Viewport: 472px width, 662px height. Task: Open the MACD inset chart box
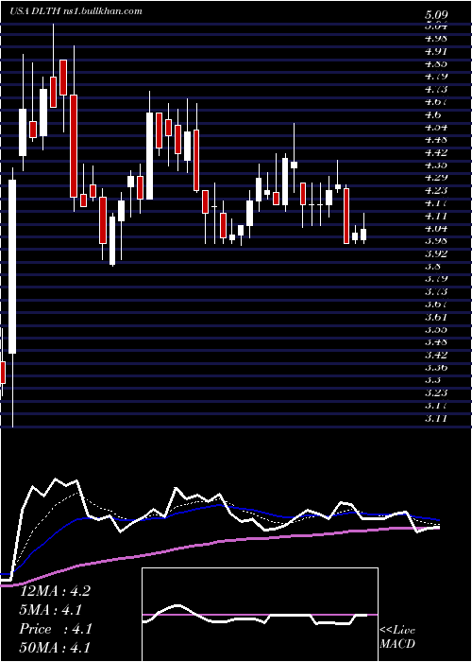tap(260, 615)
